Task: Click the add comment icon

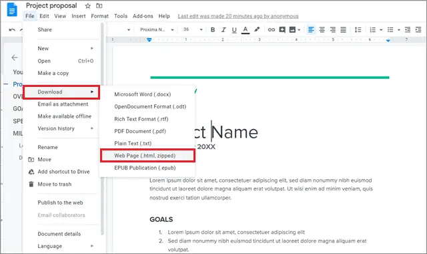Action: 282,29
